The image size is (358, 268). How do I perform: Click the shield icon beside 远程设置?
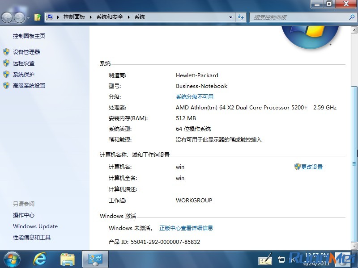pos(6,63)
